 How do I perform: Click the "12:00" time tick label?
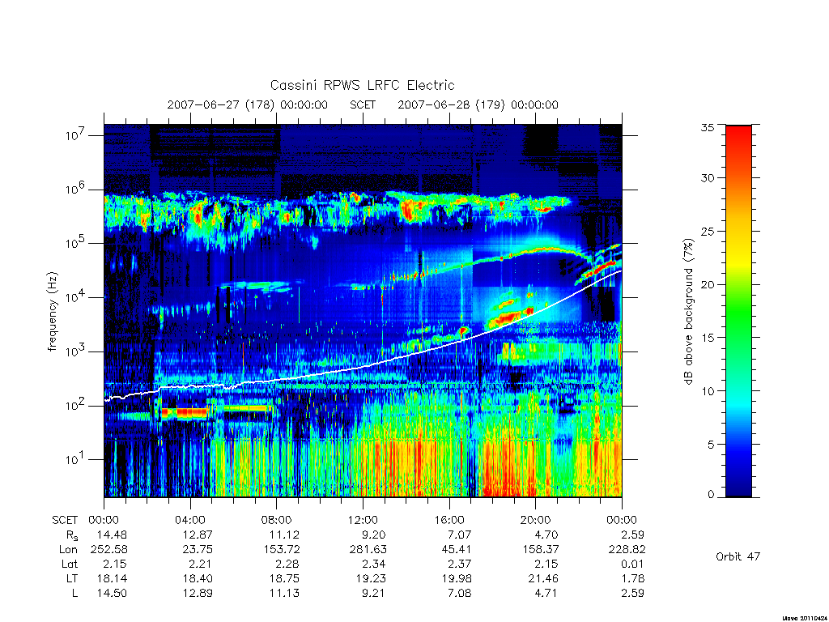pyautogui.click(x=363, y=520)
